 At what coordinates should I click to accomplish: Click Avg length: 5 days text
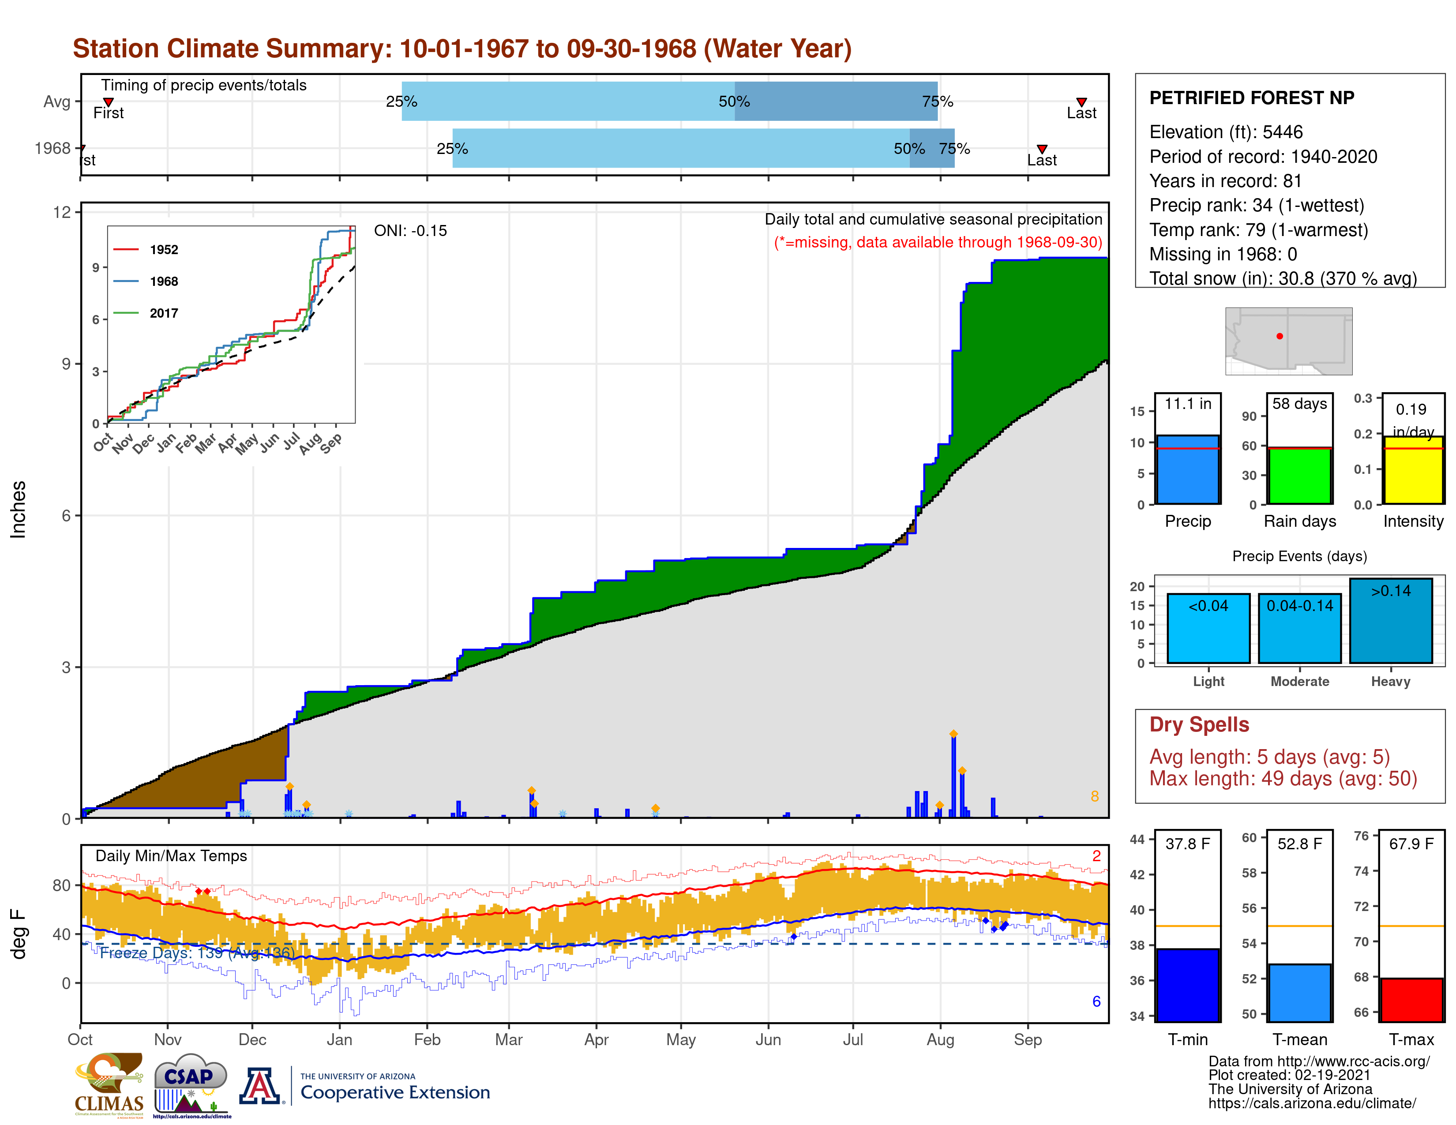tap(1270, 757)
